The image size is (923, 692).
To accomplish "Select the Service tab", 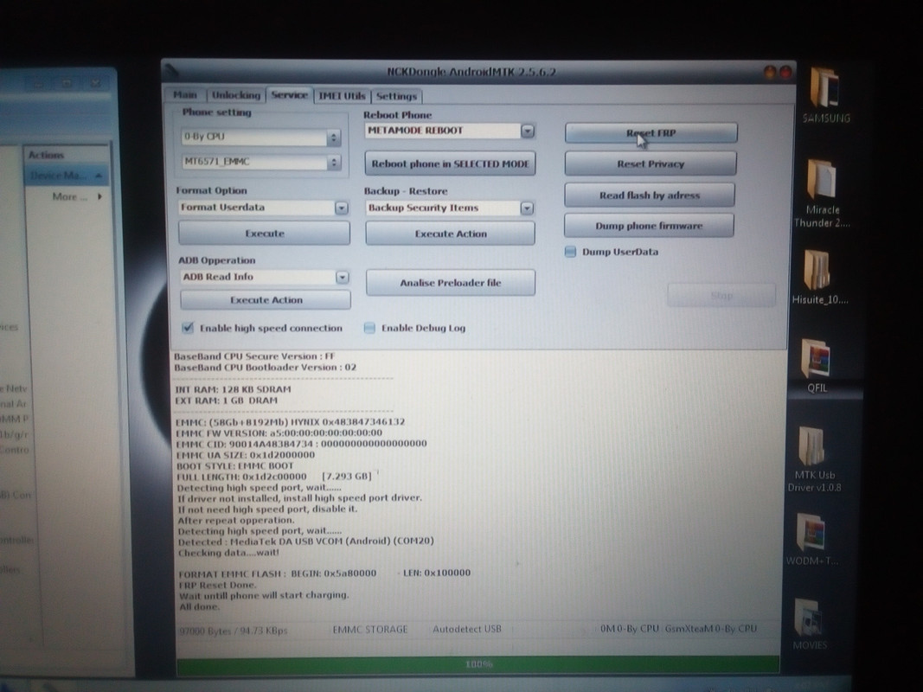I will 289,95.
